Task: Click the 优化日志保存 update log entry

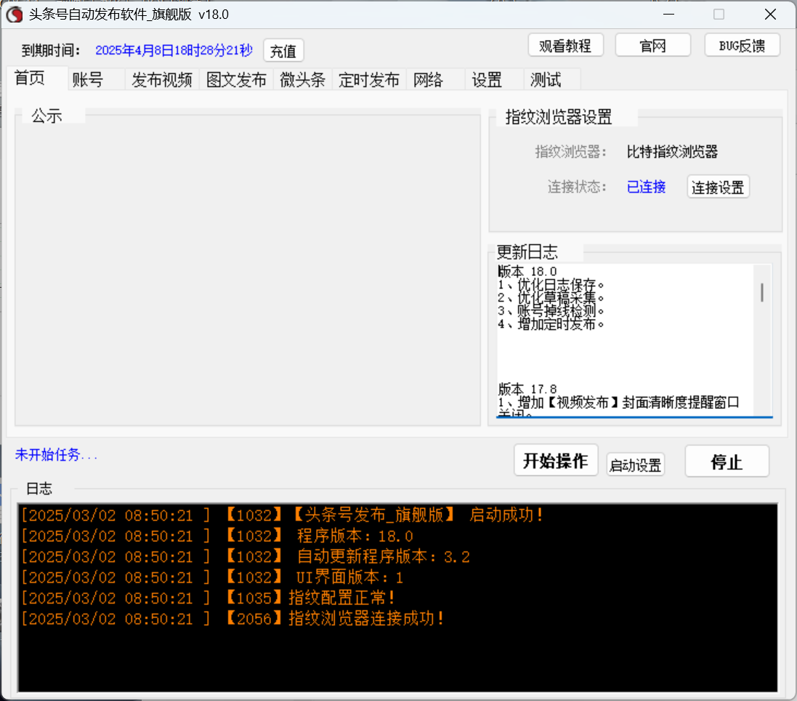Action: pyautogui.click(x=551, y=284)
